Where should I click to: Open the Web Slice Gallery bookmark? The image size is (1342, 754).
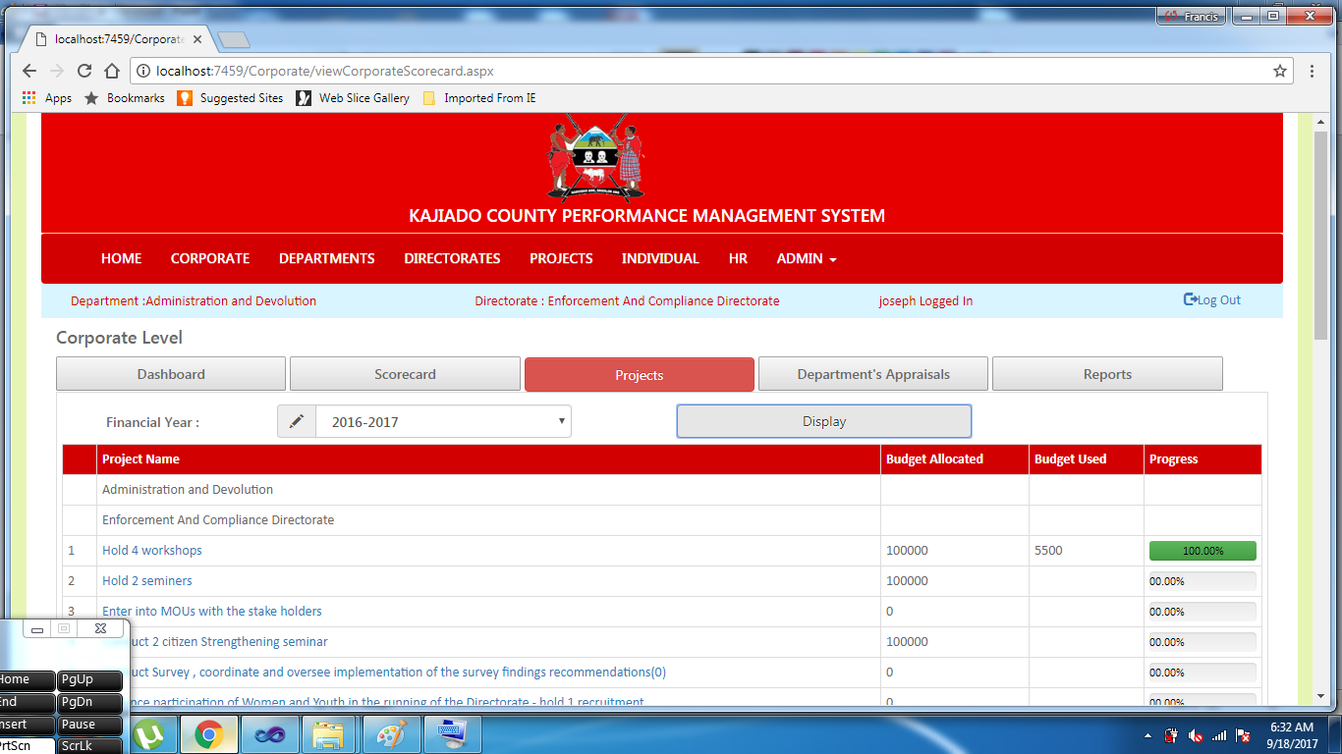coord(352,98)
